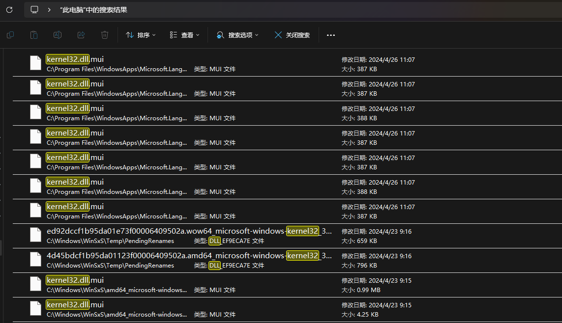Click the list icon beside 查看
Image resolution: width=562 pixels, height=323 pixels.
(173, 35)
